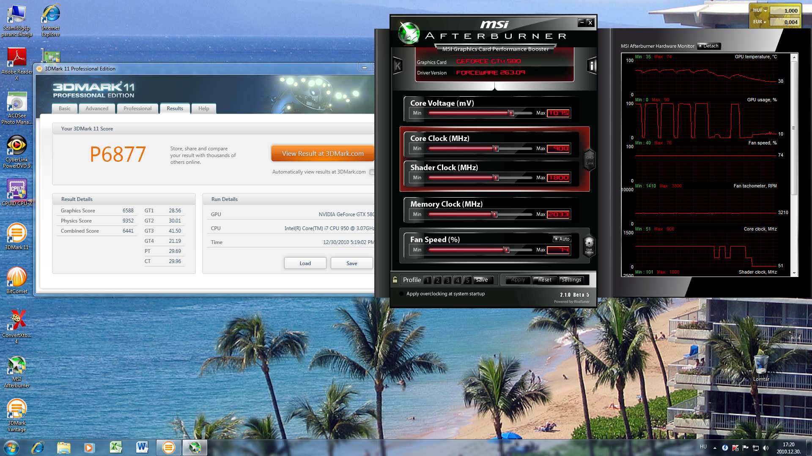Open the Lomtár recycle bin icon

coord(761,368)
